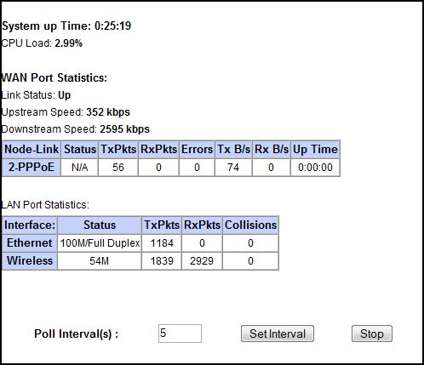Click the Collisions column header

click(x=250, y=225)
